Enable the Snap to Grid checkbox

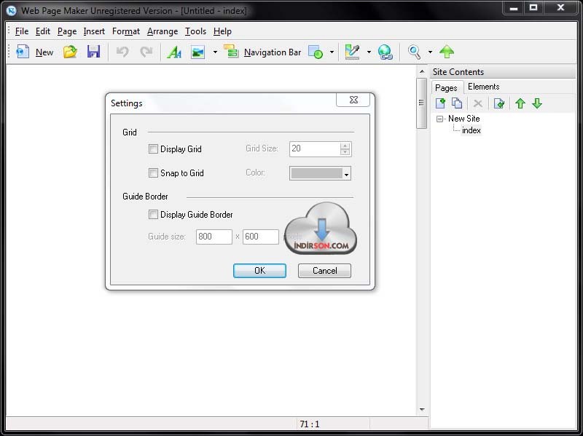click(153, 173)
